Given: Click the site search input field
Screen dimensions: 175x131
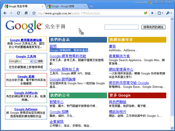Looking at the screenshot, I should 121,27.
